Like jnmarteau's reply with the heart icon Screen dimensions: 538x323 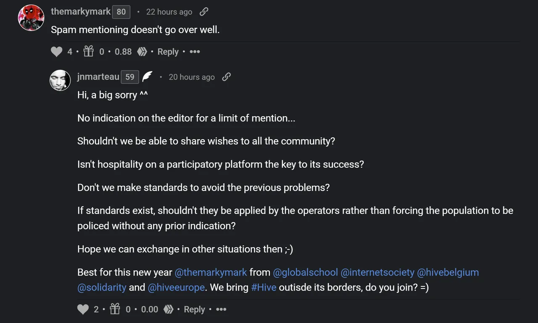coord(83,310)
